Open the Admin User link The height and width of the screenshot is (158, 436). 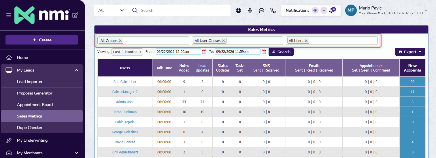125,102
